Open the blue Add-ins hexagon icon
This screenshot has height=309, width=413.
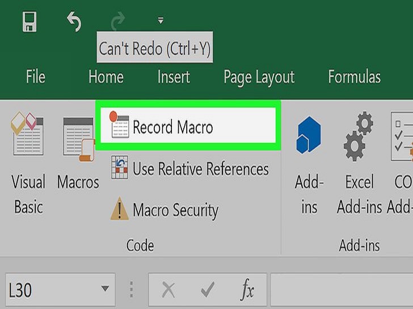coord(309,135)
